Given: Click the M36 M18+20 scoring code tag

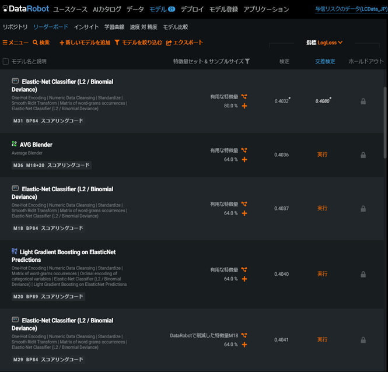Looking at the screenshot, I should [51, 165].
